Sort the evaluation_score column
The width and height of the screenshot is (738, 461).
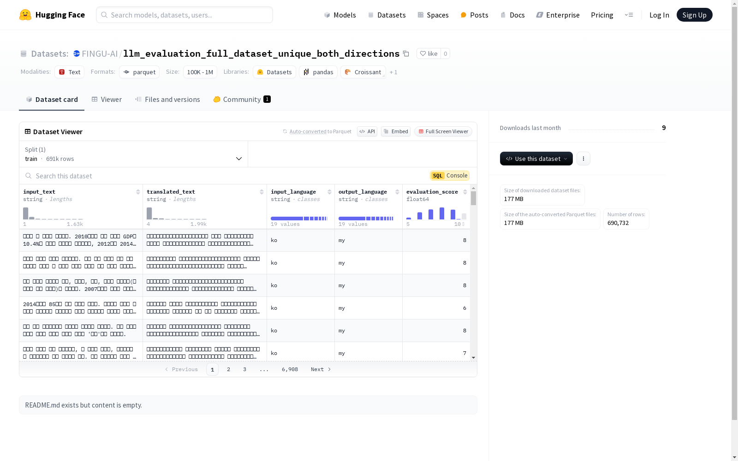click(465, 192)
